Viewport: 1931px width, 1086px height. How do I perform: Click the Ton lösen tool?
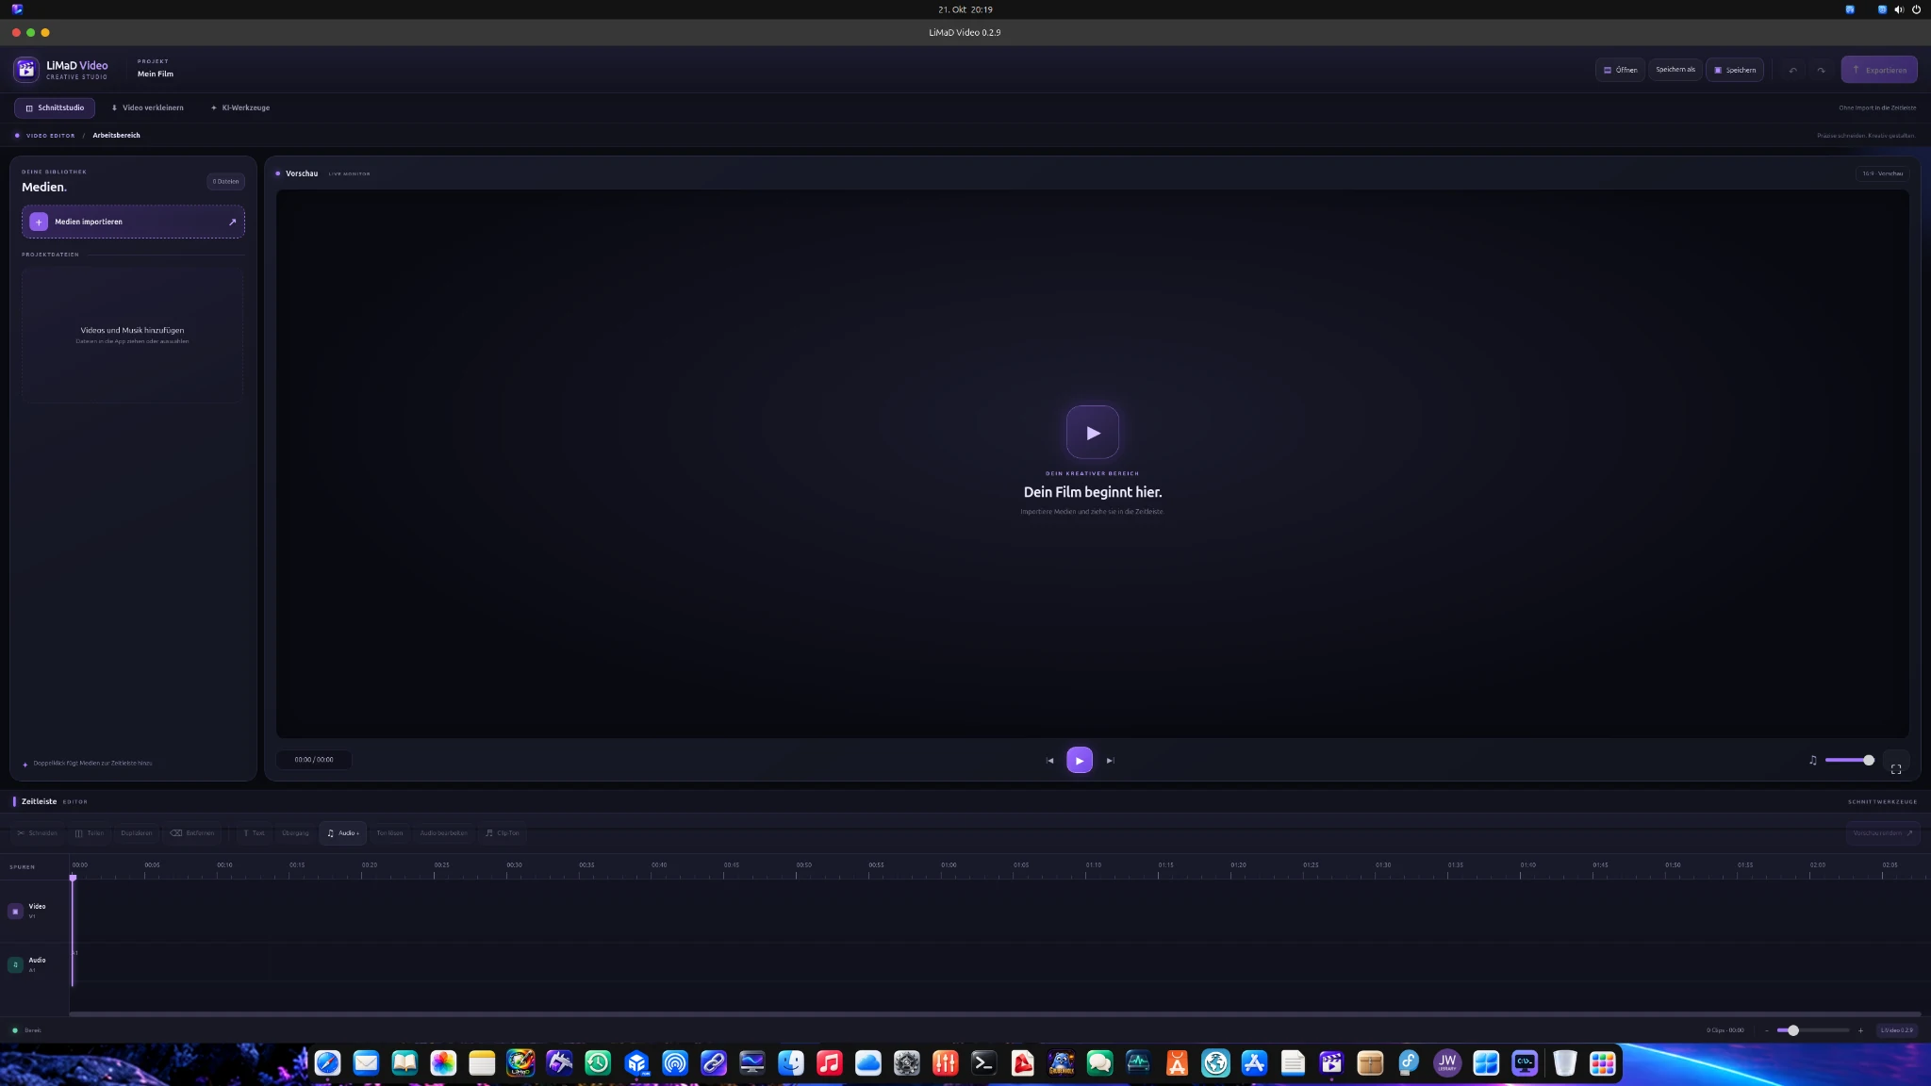point(389,833)
